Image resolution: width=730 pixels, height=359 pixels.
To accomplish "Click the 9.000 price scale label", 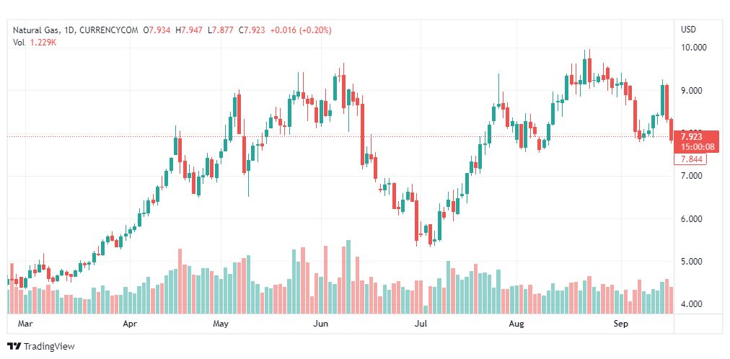I will (692, 90).
